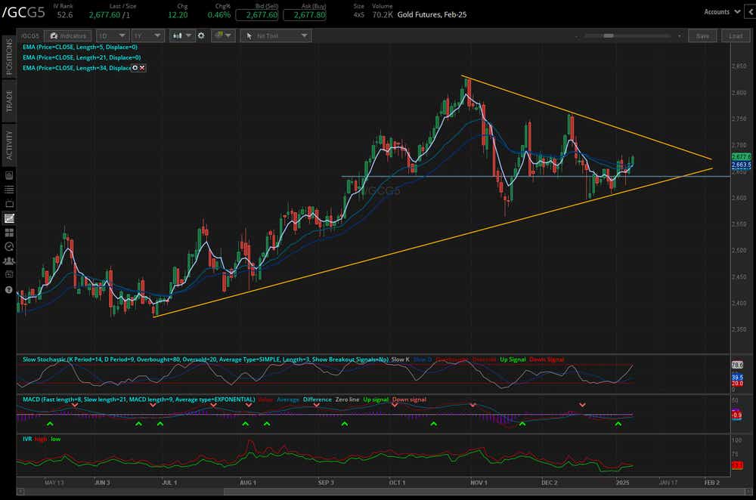Viewport: 756px width, 500px height.
Task: Select the watchlist icon in left sidebar
Action: tap(8, 190)
